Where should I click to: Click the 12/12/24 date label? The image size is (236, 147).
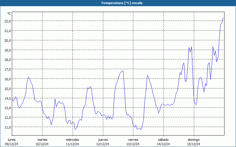pos(103,144)
